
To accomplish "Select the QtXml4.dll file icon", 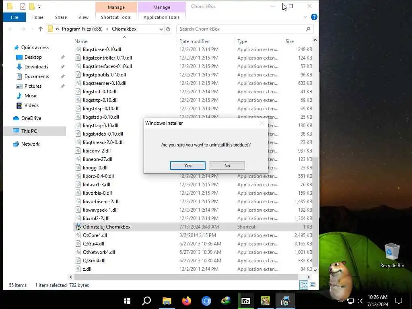I will point(78,261).
